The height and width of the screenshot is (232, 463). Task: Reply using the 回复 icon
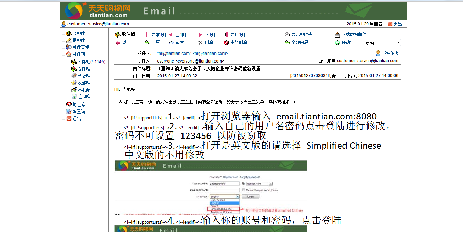click(147, 42)
